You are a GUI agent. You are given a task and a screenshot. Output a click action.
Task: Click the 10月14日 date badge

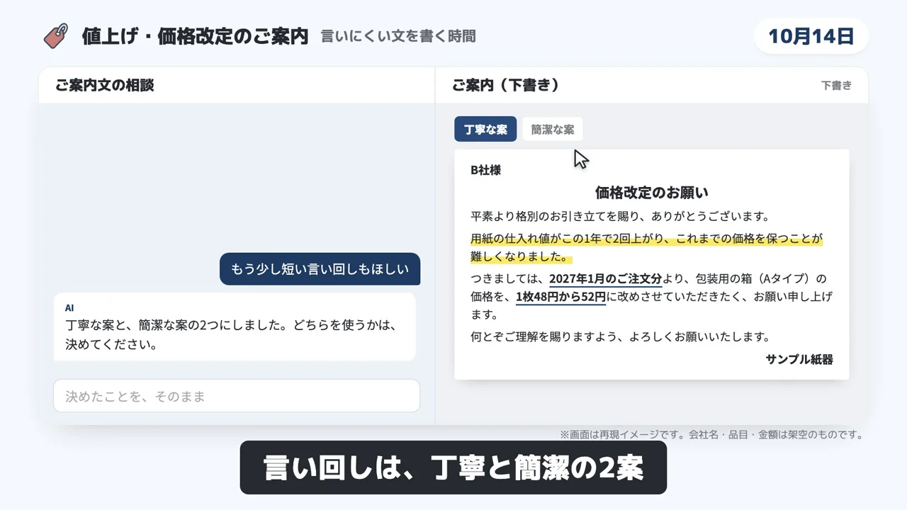pyautogui.click(x=811, y=36)
